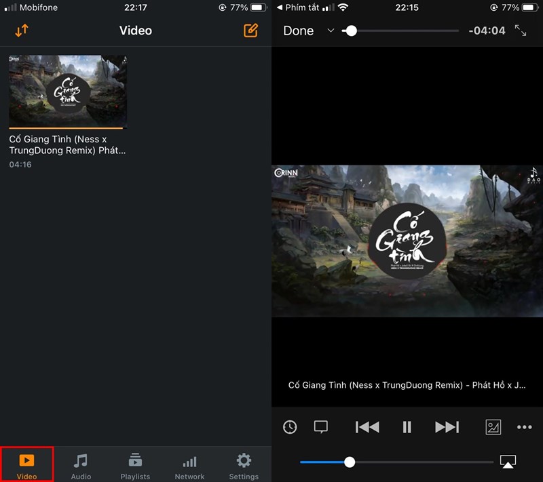Screen dimensions: 543x482
Task: Go to the Network tab
Action: [189, 466]
